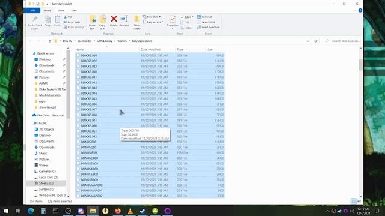Refresh the current folder view

pyautogui.click(x=316, y=41)
